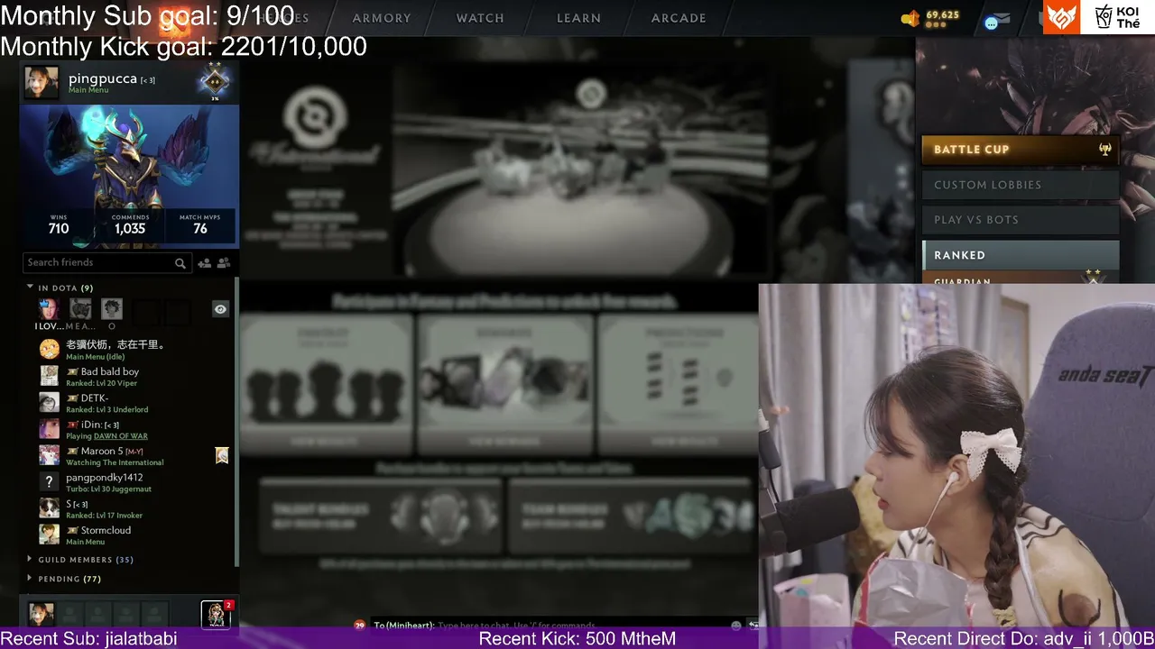Click the banner icon beside Maroon 5
The image size is (1155, 649).
(x=222, y=455)
